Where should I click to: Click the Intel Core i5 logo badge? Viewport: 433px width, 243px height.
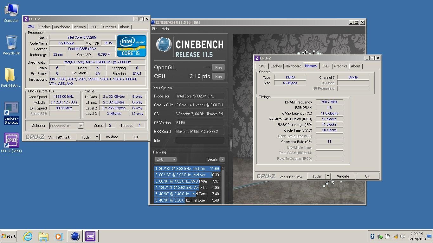132,46
